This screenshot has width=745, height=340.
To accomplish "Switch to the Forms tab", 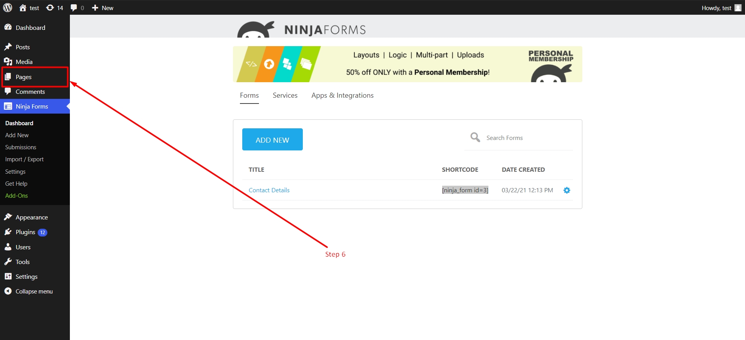I will click(249, 95).
